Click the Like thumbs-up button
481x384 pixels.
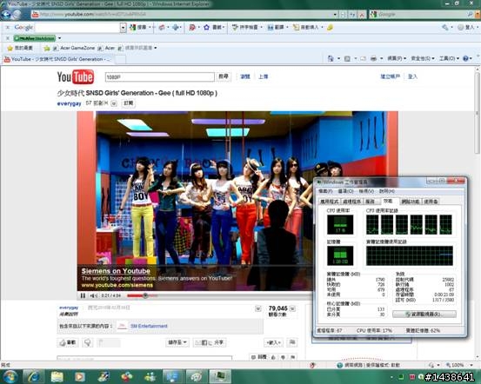point(68,342)
